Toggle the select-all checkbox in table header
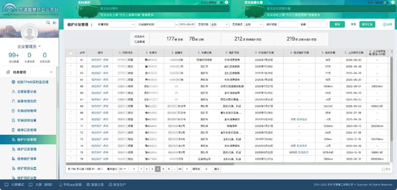This screenshot has width=397, height=190. coord(71,53)
